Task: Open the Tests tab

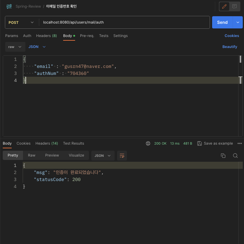Action: (x=104, y=36)
